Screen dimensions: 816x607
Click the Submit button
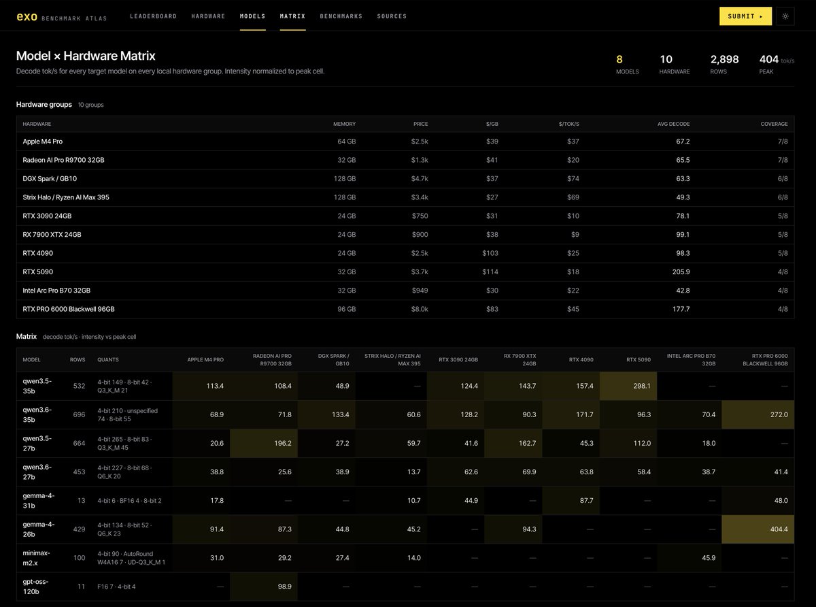point(745,16)
